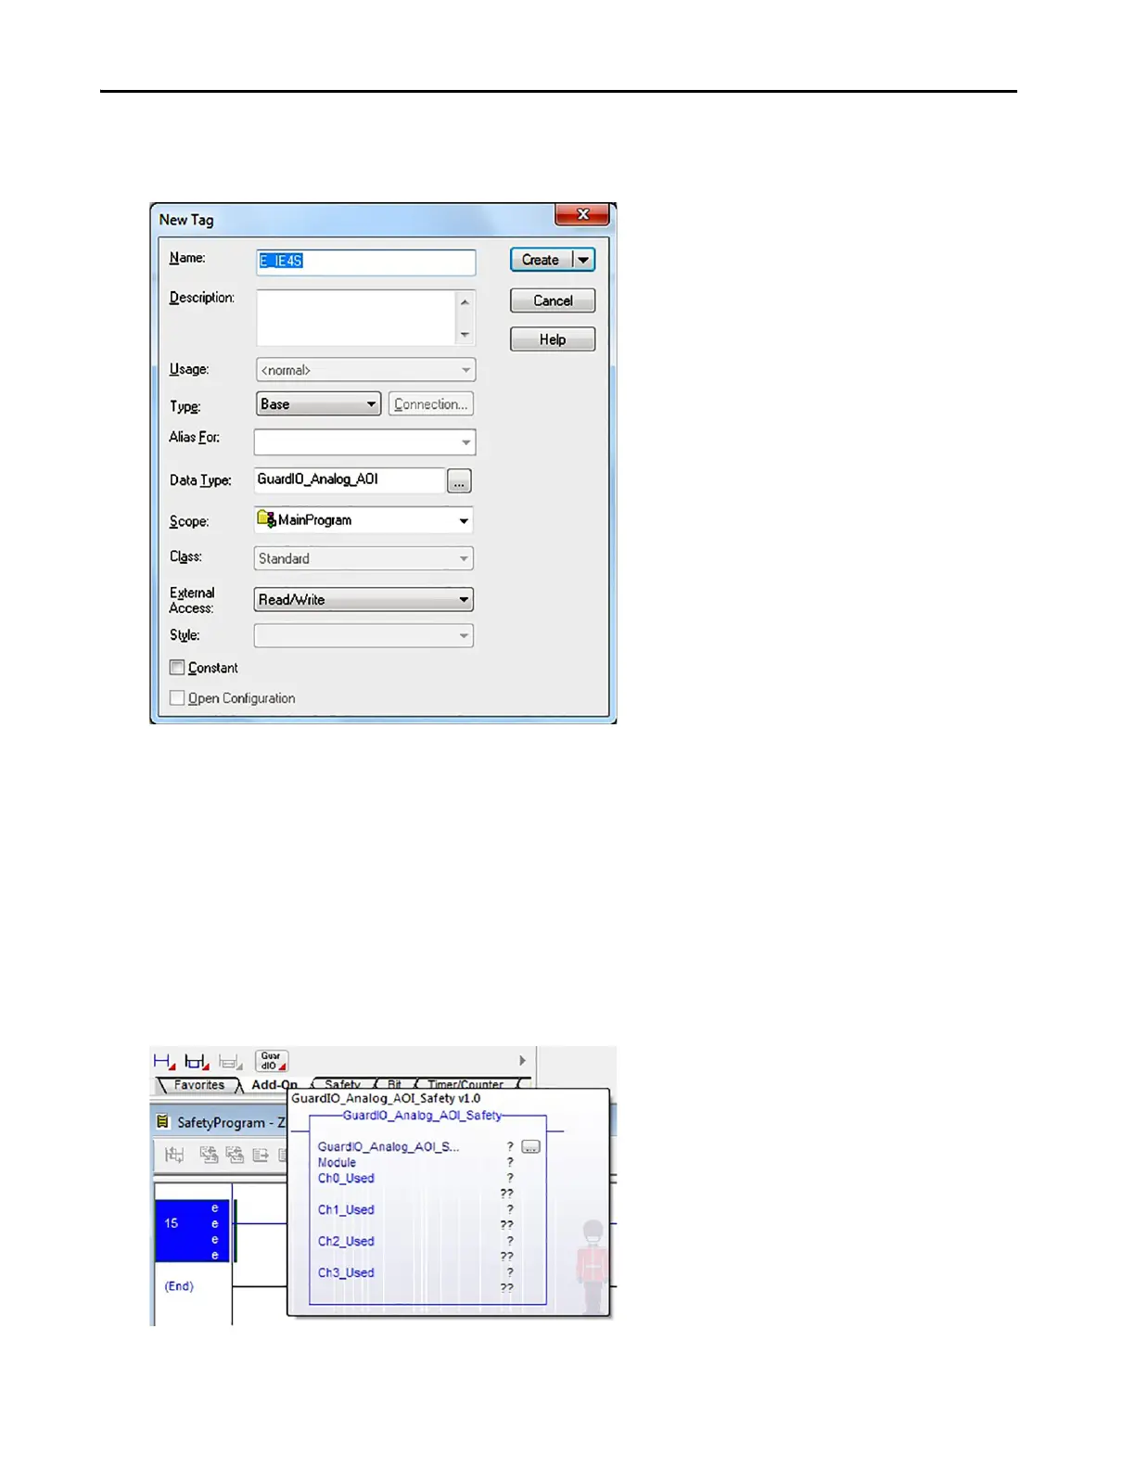Close the New Tag dialog
1135x1469 pixels.
(582, 214)
